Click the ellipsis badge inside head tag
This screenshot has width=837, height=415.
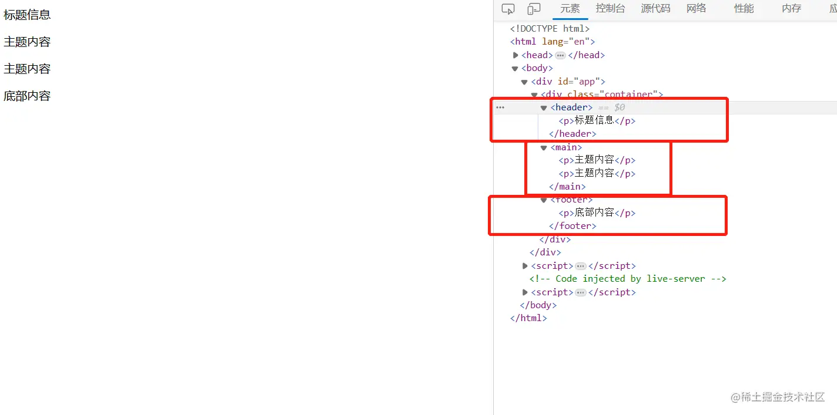pyautogui.click(x=560, y=55)
